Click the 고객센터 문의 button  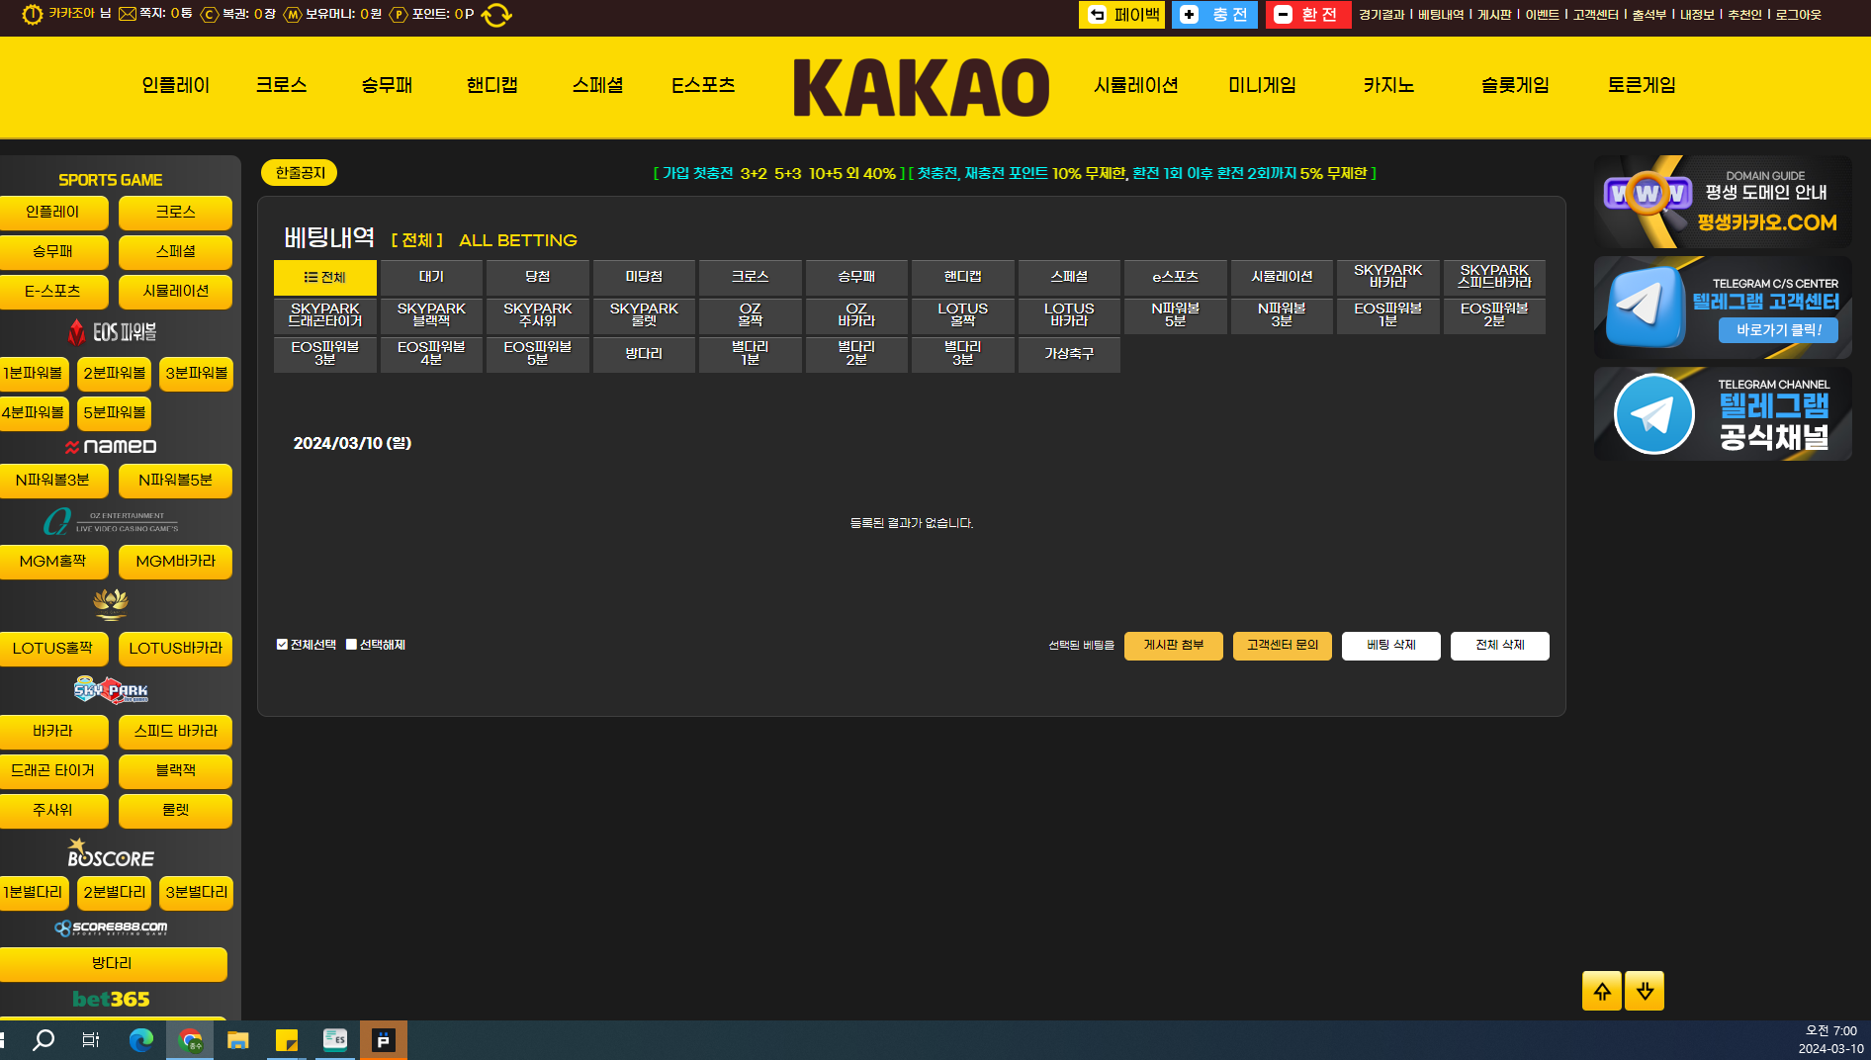click(x=1283, y=646)
